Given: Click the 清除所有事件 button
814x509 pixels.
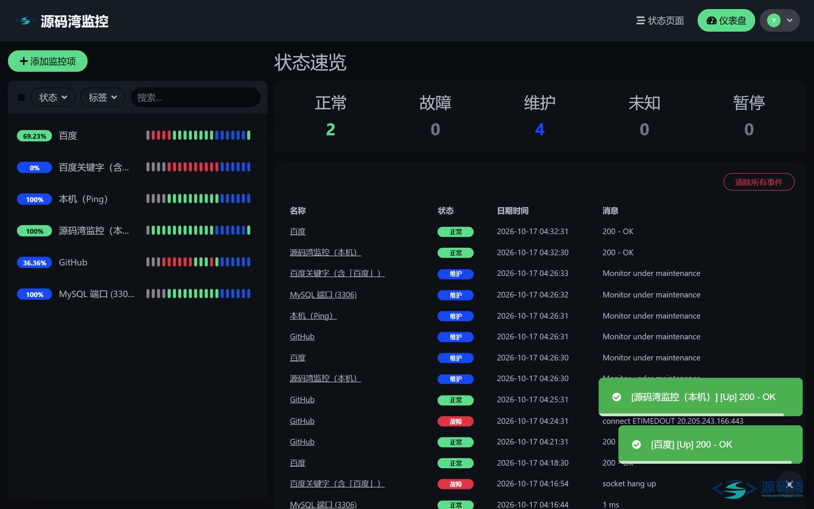Looking at the screenshot, I should point(759,182).
